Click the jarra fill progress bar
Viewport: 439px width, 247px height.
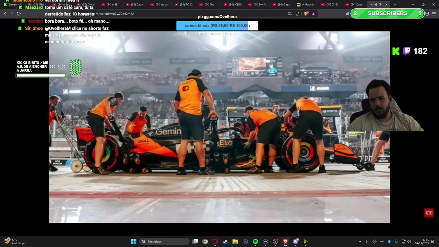pos(40,75)
